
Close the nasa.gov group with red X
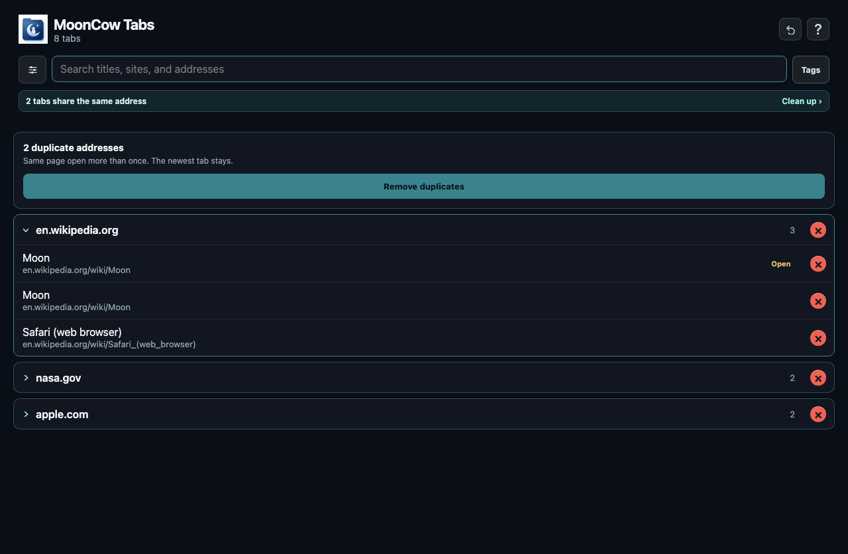click(818, 378)
